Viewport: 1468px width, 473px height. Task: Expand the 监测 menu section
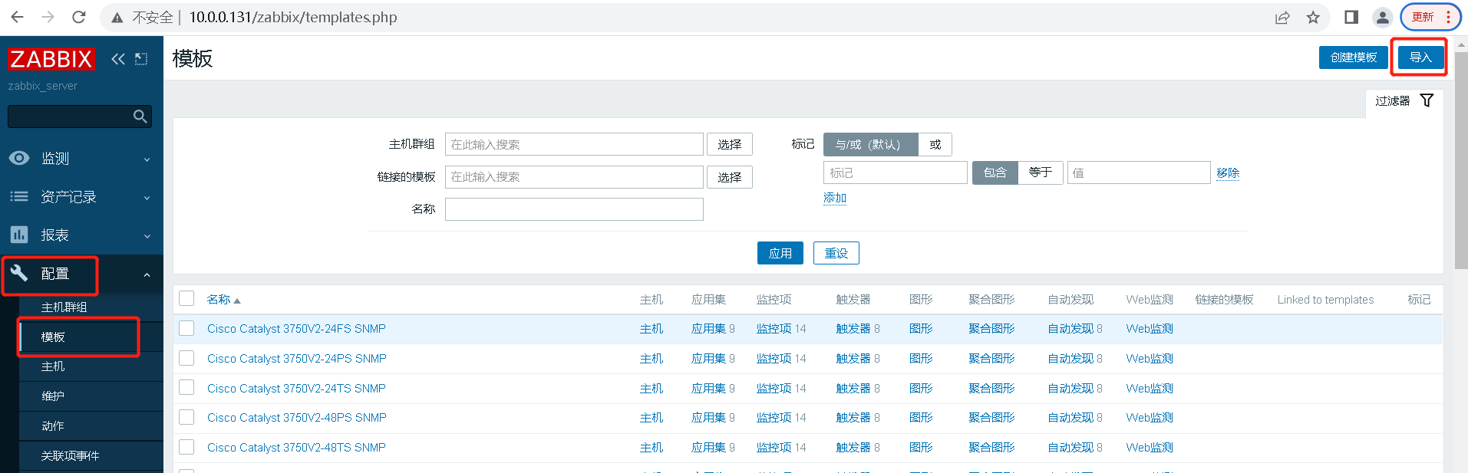(81, 159)
